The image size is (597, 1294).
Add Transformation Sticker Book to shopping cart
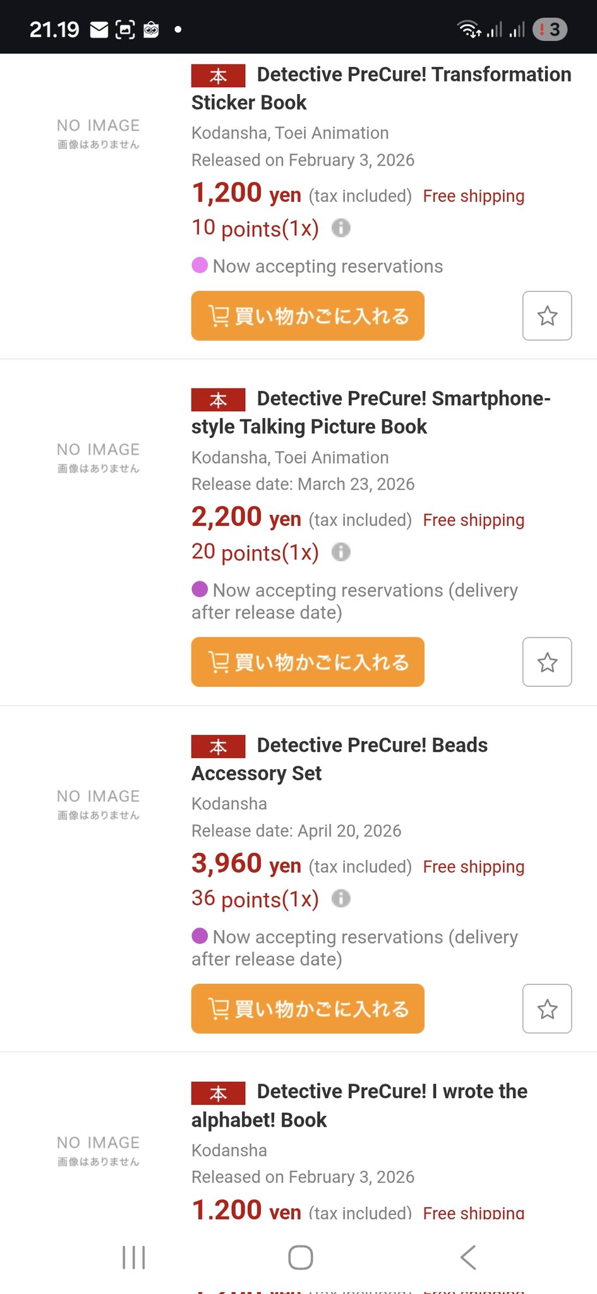click(308, 315)
